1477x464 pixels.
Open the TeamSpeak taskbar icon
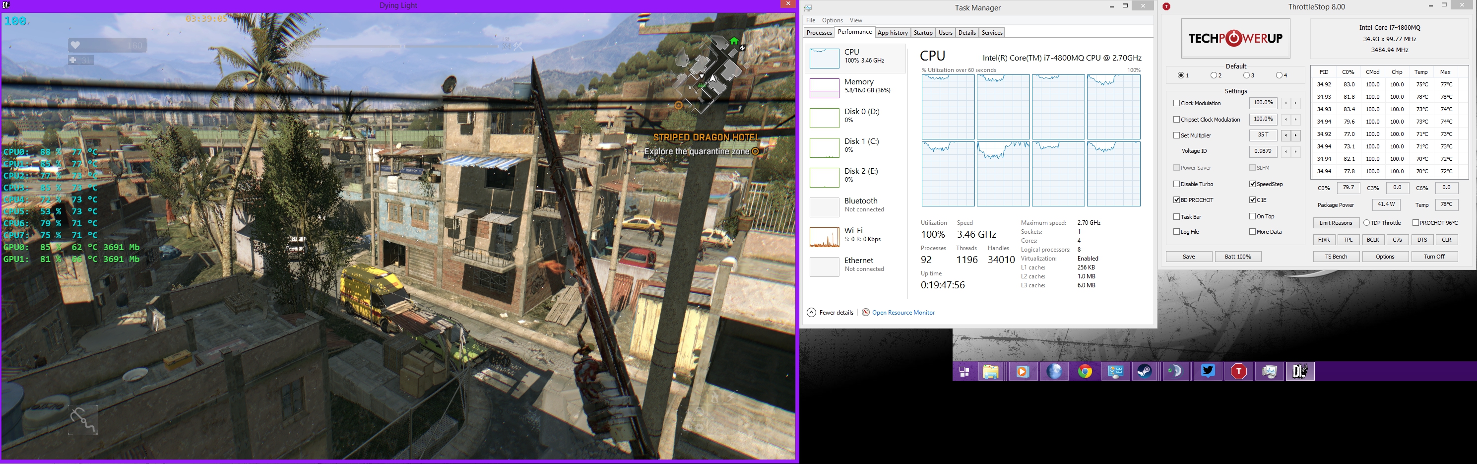point(1176,372)
